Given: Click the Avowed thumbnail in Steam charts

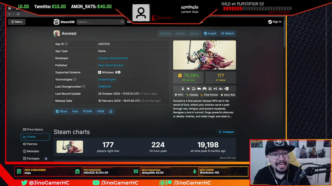Looking at the screenshot, I should click(70, 147).
